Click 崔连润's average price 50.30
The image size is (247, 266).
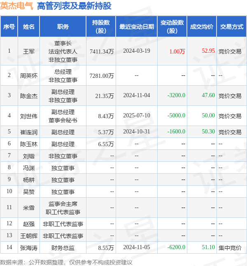pos(208,132)
